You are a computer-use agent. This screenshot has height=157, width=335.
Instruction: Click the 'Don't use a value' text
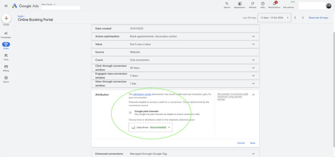coord(141,44)
